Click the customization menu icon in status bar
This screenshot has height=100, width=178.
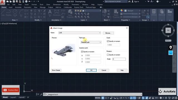tap(176, 98)
